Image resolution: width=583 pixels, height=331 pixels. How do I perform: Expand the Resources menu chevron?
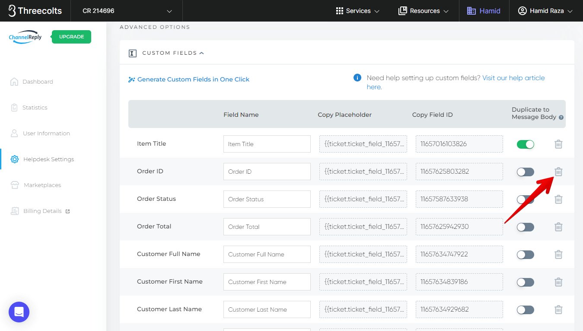point(446,11)
